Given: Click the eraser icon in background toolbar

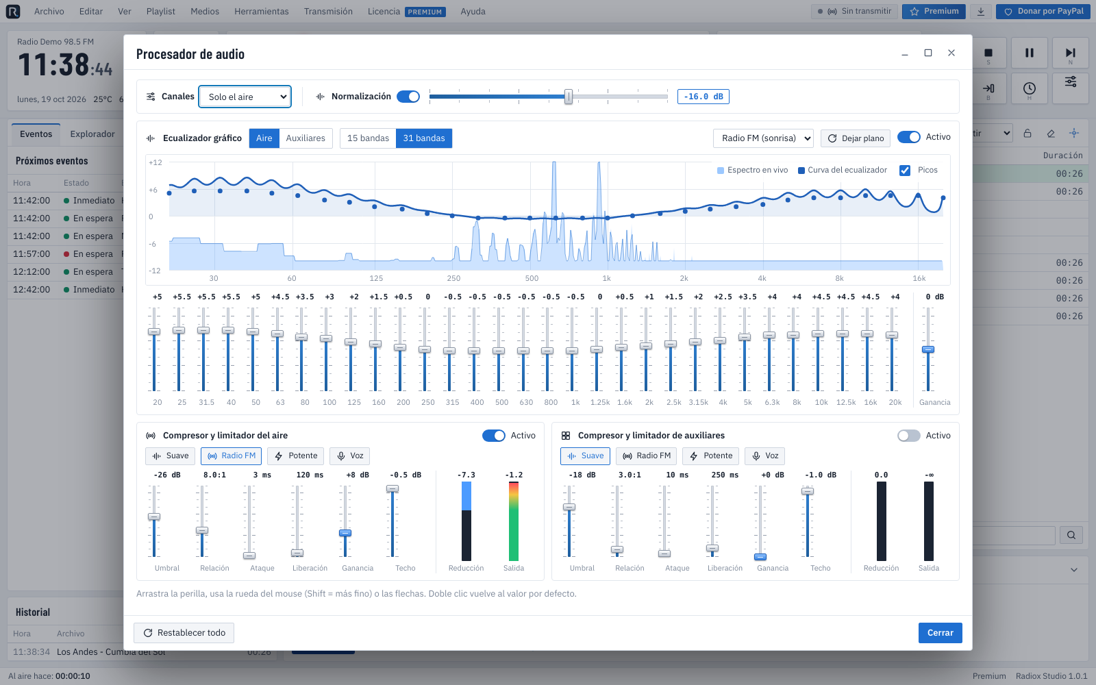Looking at the screenshot, I should click(x=1051, y=134).
